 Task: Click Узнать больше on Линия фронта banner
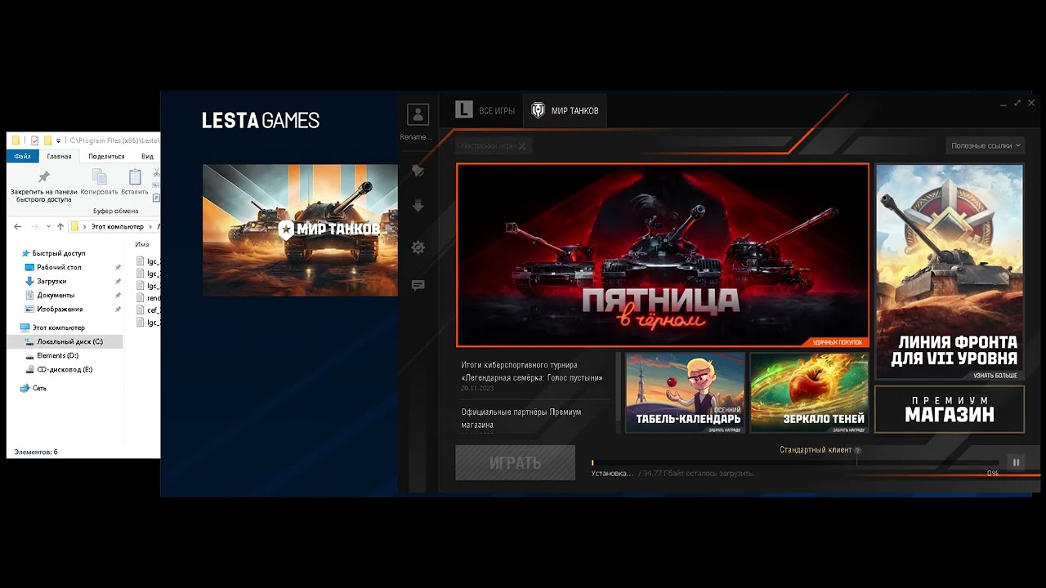(995, 376)
